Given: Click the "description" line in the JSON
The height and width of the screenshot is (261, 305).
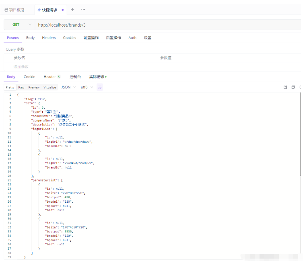Looking at the screenshot, I should tap(60, 125).
